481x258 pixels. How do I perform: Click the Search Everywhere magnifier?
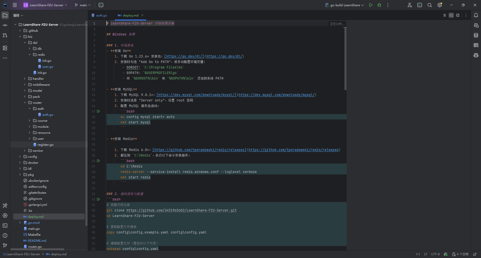point(430,5)
